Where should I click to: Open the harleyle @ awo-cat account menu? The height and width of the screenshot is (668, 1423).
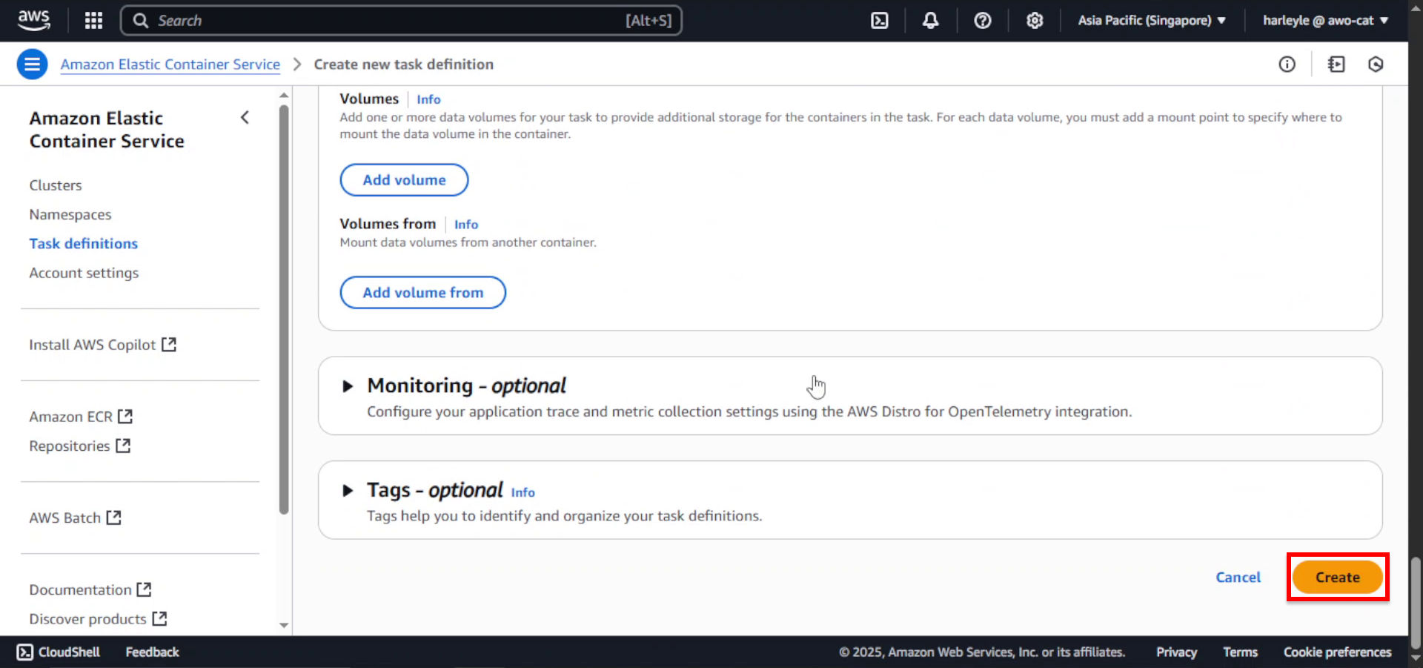[x=1326, y=20]
